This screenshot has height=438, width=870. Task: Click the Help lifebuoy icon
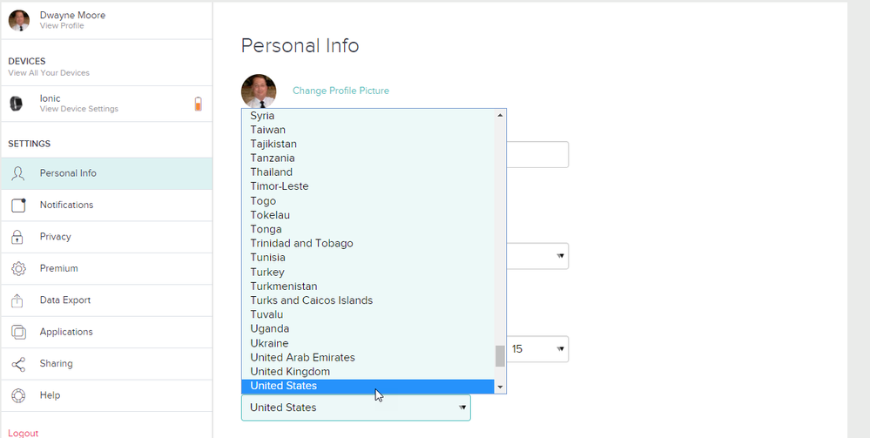[x=18, y=396]
